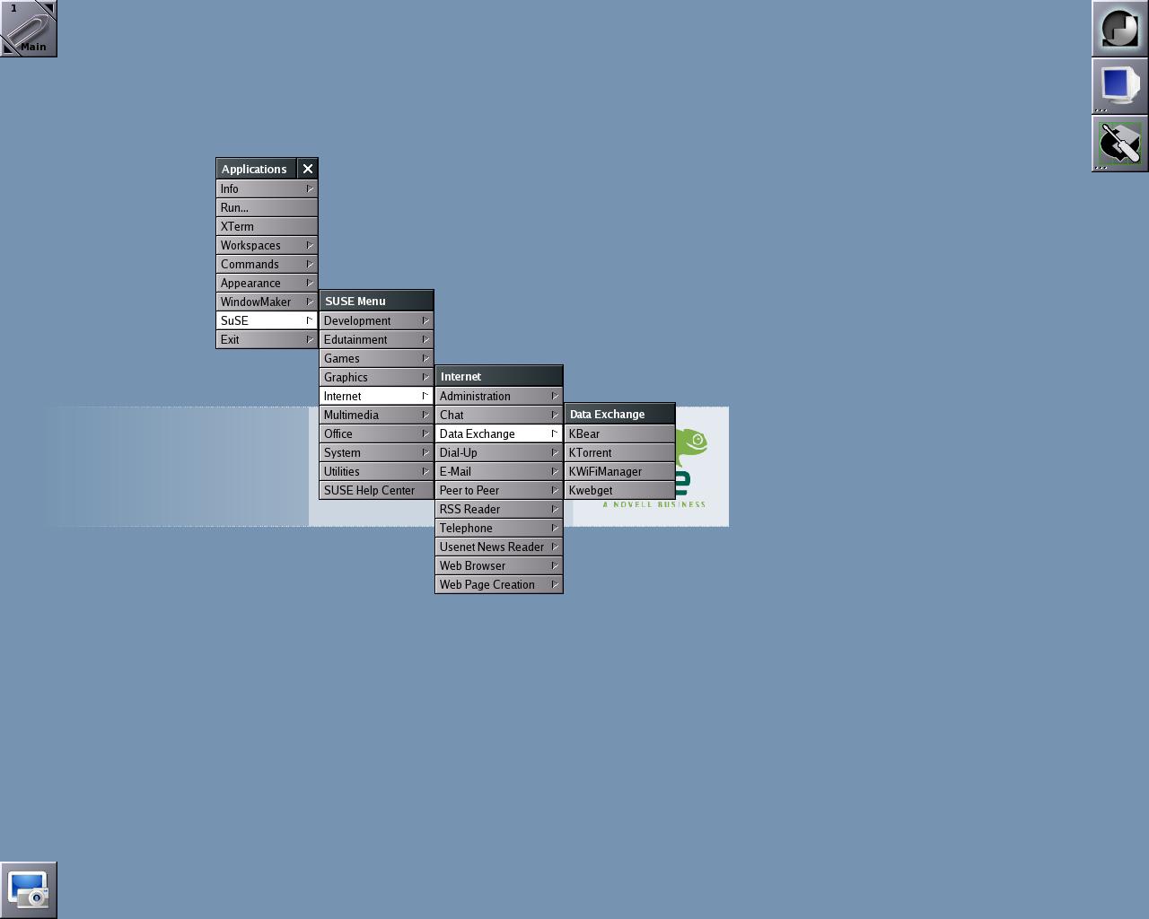This screenshot has height=919, width=1149.
Task: Launch KWiFiManager
Action: coord(619,471)
